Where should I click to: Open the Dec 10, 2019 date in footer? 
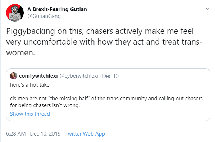point(45,133)
